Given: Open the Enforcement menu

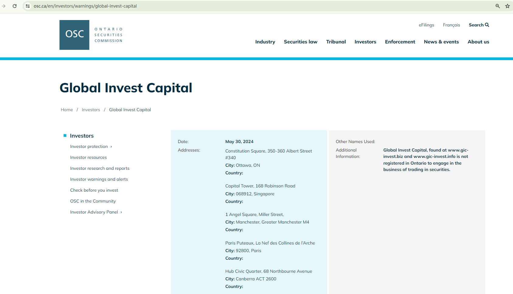Looking at the screenshot, I should click(x=400, y=42).
